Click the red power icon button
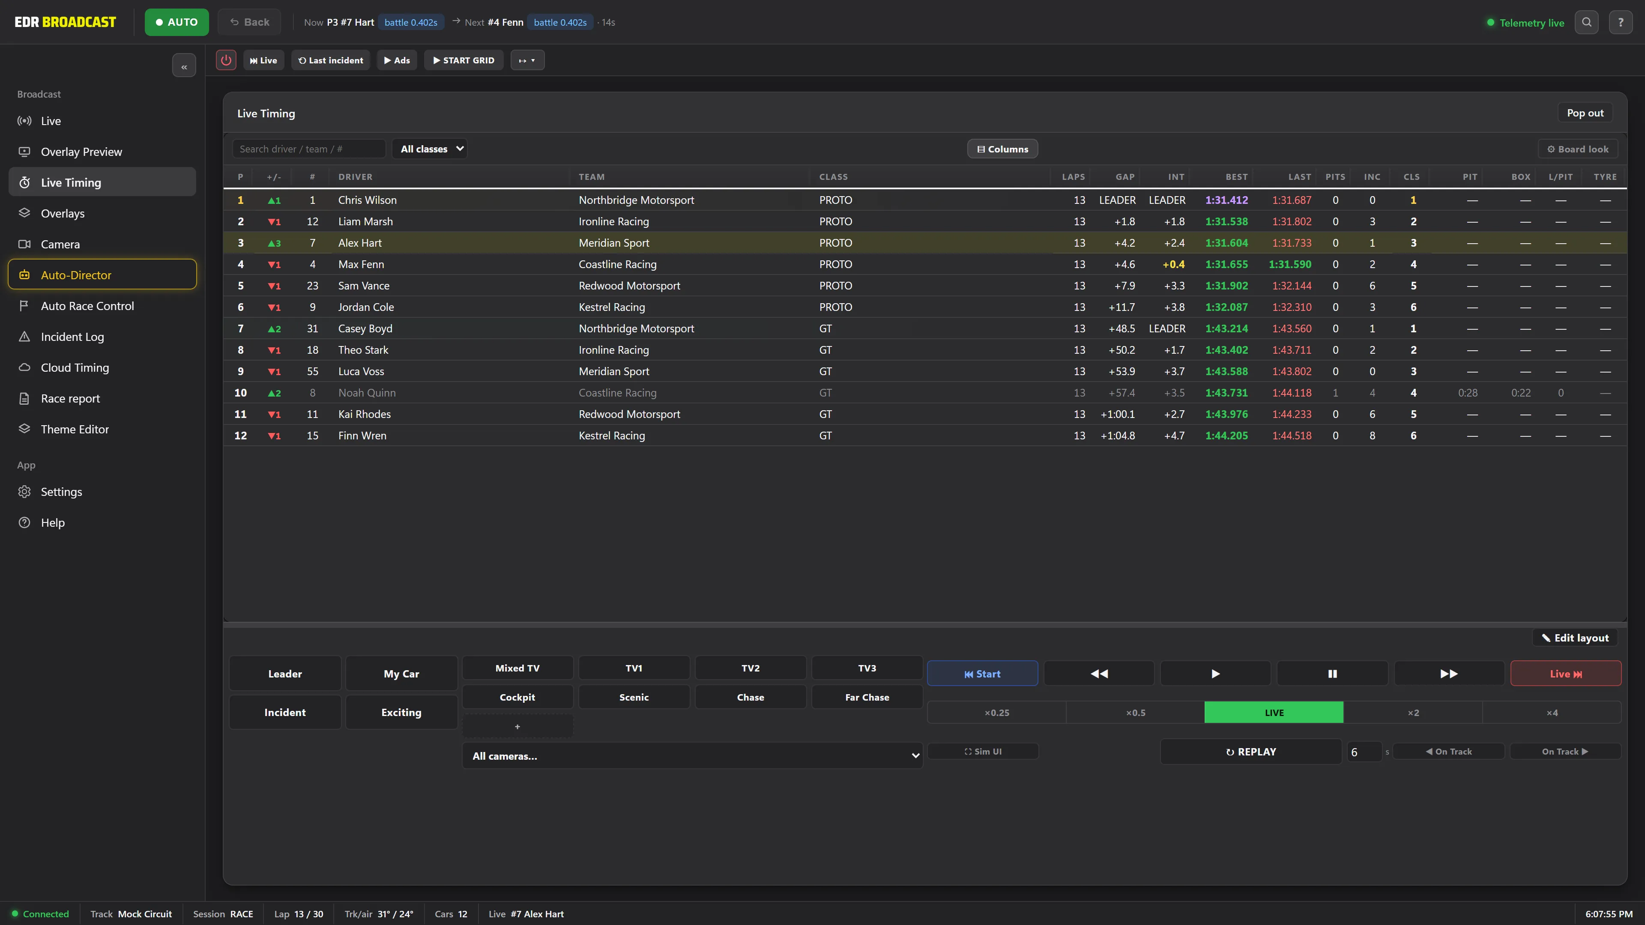1645x925 pixels. tap(226, 60)
